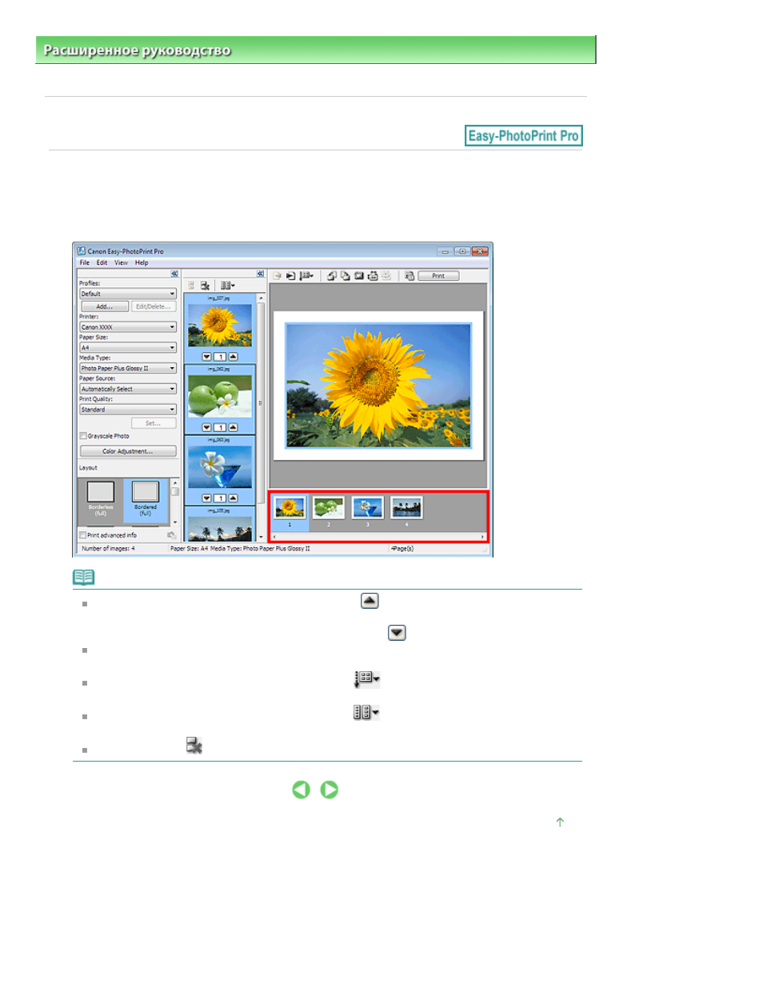Click the page strip scroll left arrow

click(274, 537)
